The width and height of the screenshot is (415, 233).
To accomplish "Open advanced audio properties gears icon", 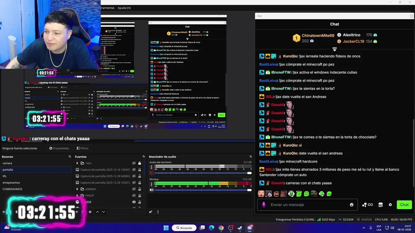I will click(151, 212).
